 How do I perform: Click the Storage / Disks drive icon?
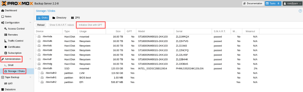pos(5,71)
